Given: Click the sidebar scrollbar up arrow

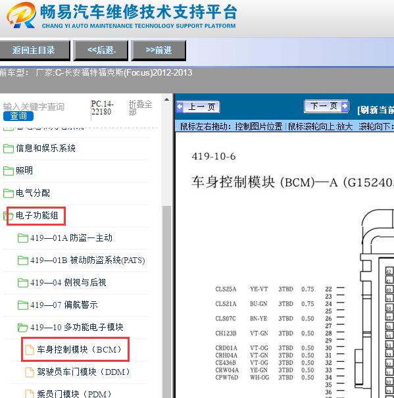Looking at the screenshot, I should (x=167, y=99).
